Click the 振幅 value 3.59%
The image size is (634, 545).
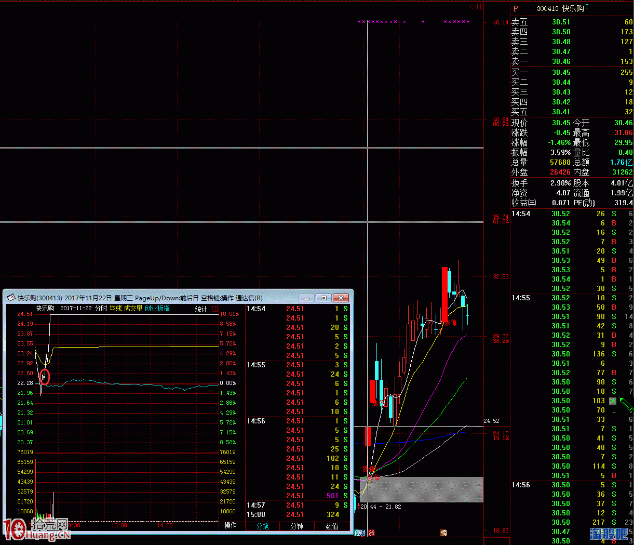coord(561,152)
